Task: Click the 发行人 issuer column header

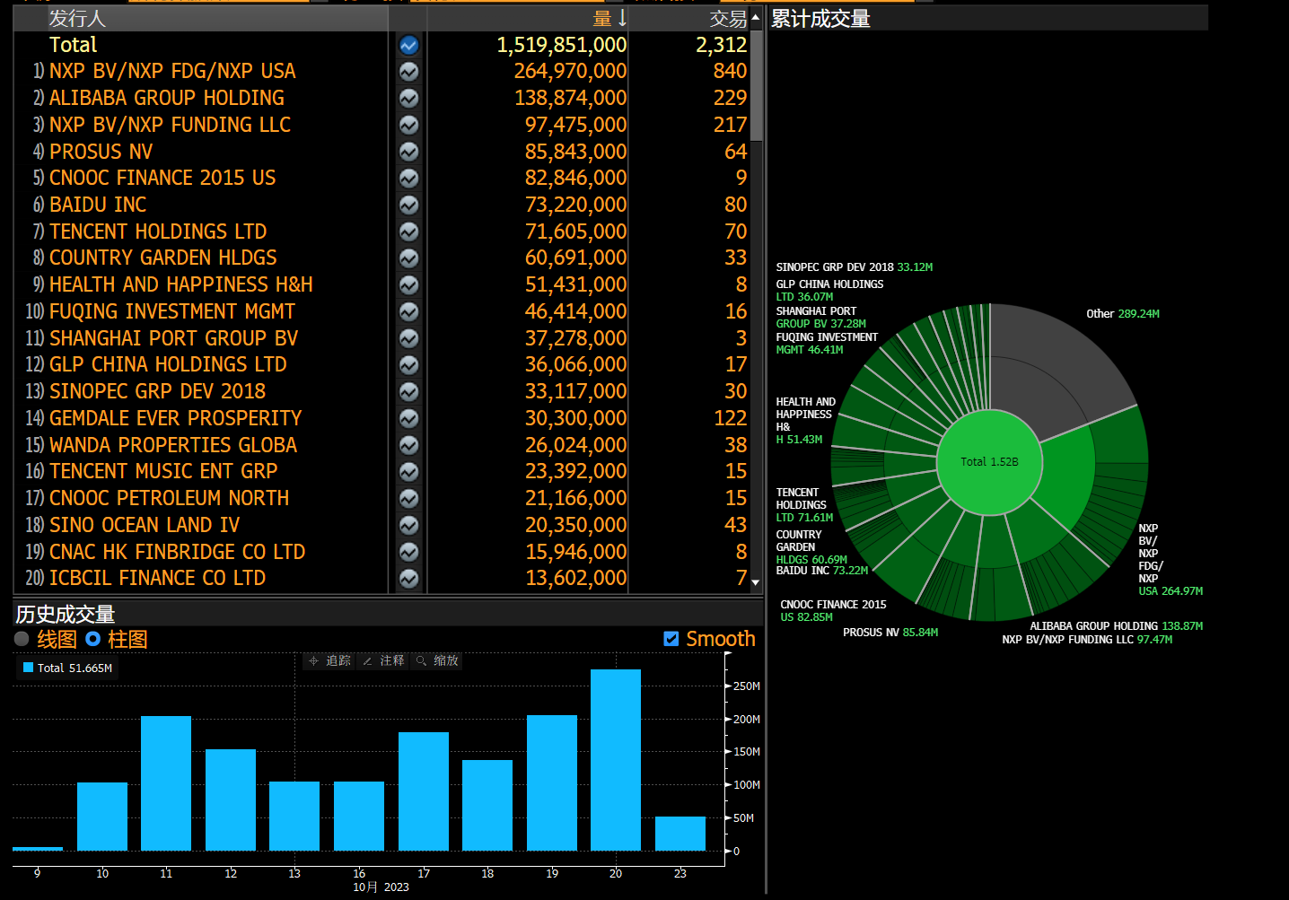Action: [x=77, y=18]
